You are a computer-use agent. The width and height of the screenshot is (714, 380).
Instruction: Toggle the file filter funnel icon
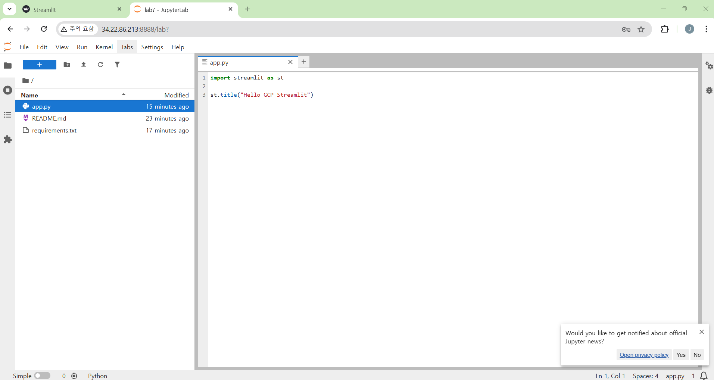click(117, 65)
